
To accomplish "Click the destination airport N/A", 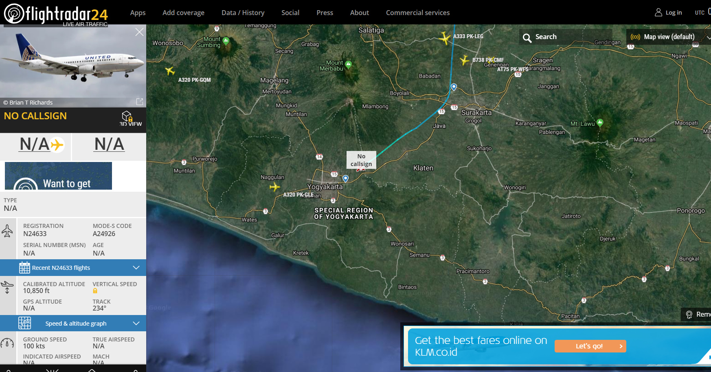I will tap(109, 144).
